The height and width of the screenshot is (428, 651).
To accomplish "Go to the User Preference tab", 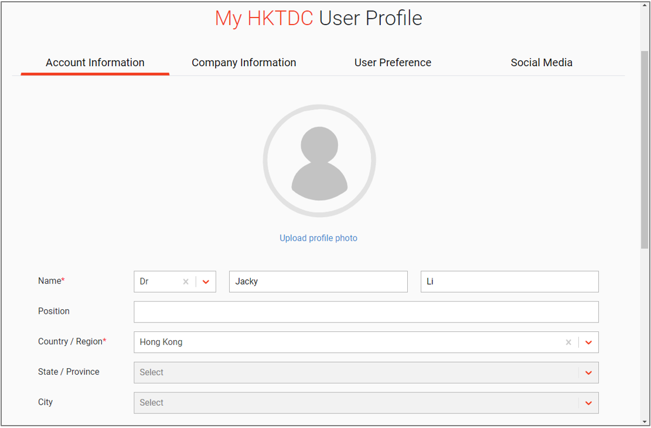I will pyautogui.click(x=393, y=63).
